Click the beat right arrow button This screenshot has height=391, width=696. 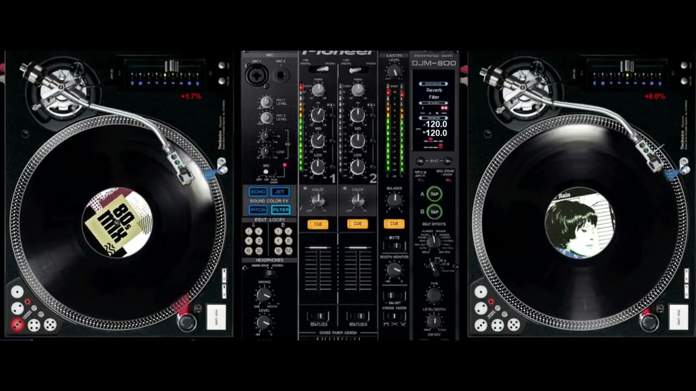[448, 161]
